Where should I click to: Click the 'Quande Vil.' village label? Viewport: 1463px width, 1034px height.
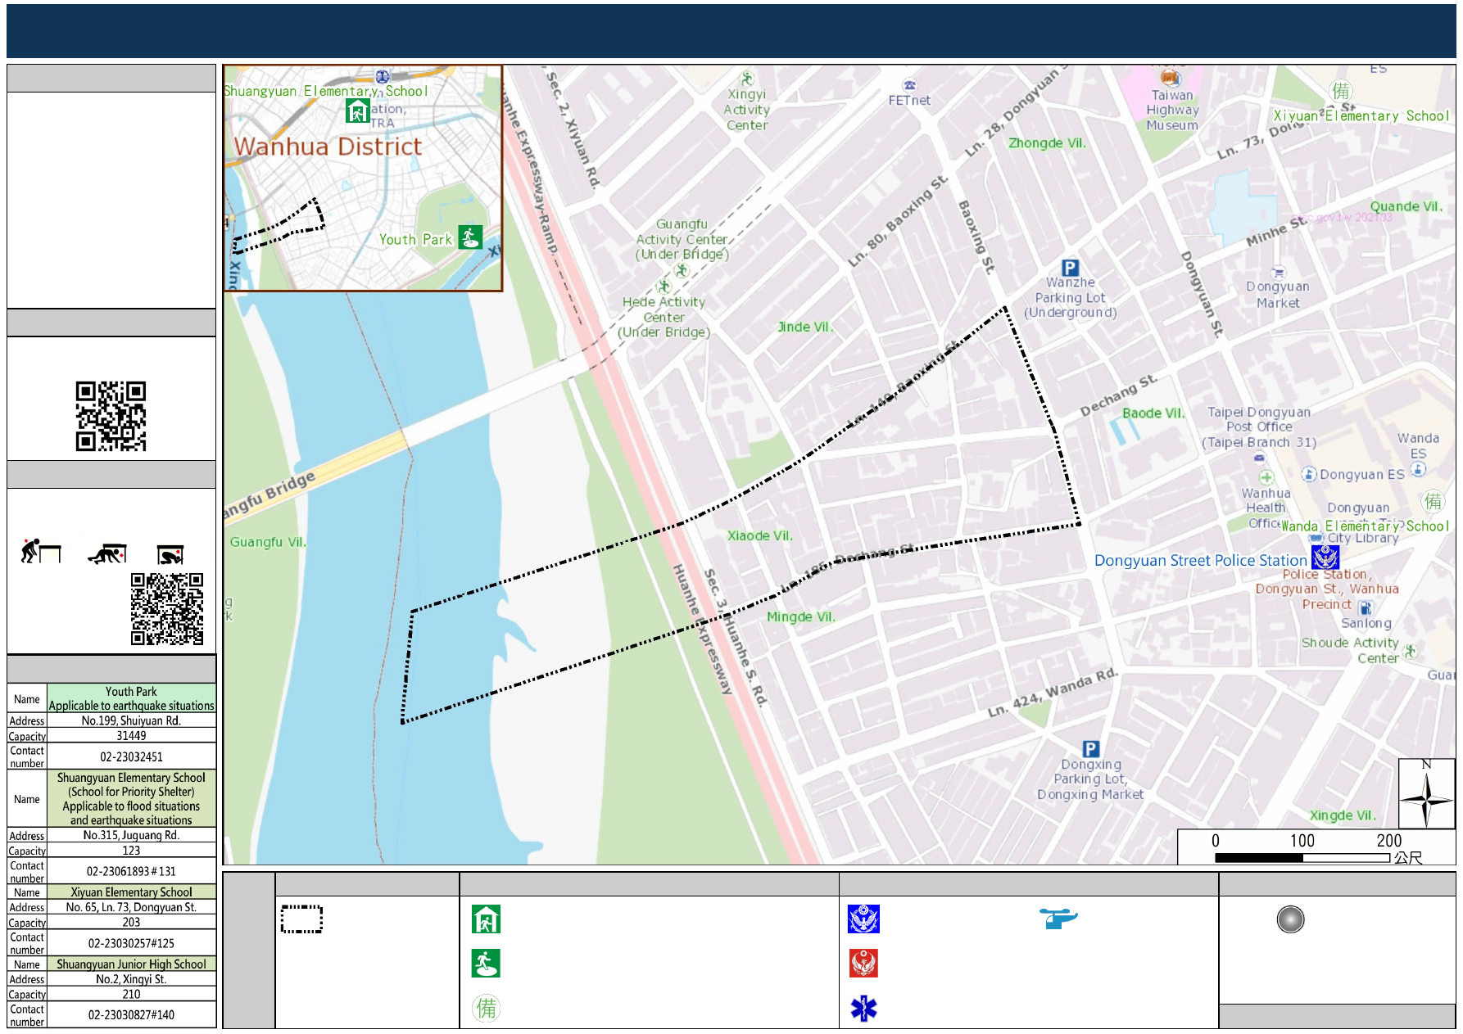coord(1406,206)
